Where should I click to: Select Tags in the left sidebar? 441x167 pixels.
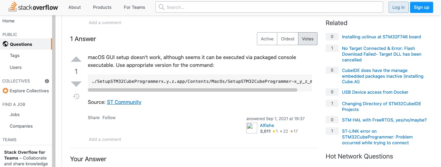(15, 56)
